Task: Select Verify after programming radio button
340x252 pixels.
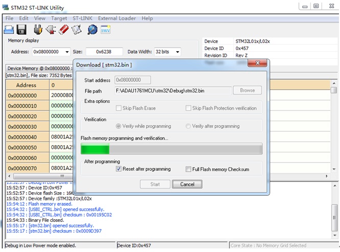Action: coord(188,126)
